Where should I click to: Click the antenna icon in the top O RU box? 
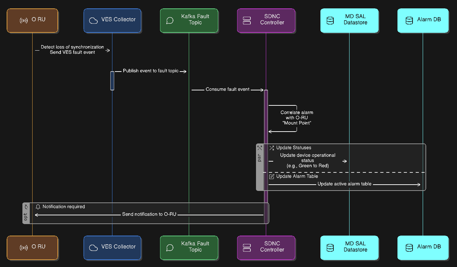24,21
